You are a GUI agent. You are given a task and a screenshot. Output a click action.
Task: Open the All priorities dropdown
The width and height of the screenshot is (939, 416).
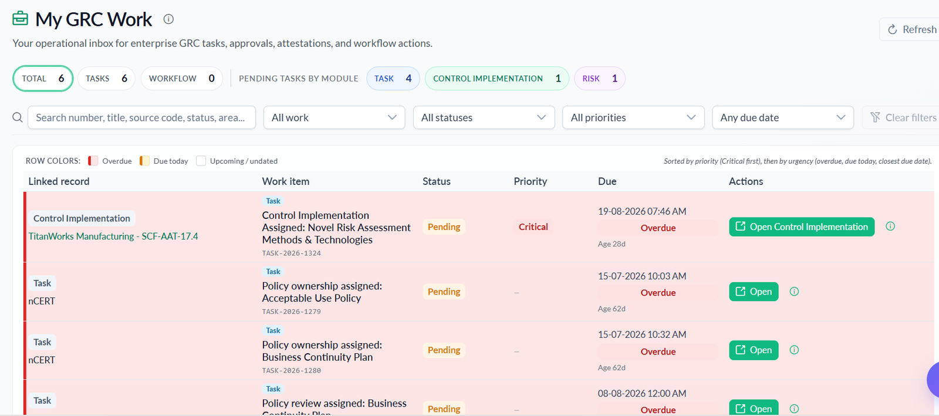click(x=633, y=117)
